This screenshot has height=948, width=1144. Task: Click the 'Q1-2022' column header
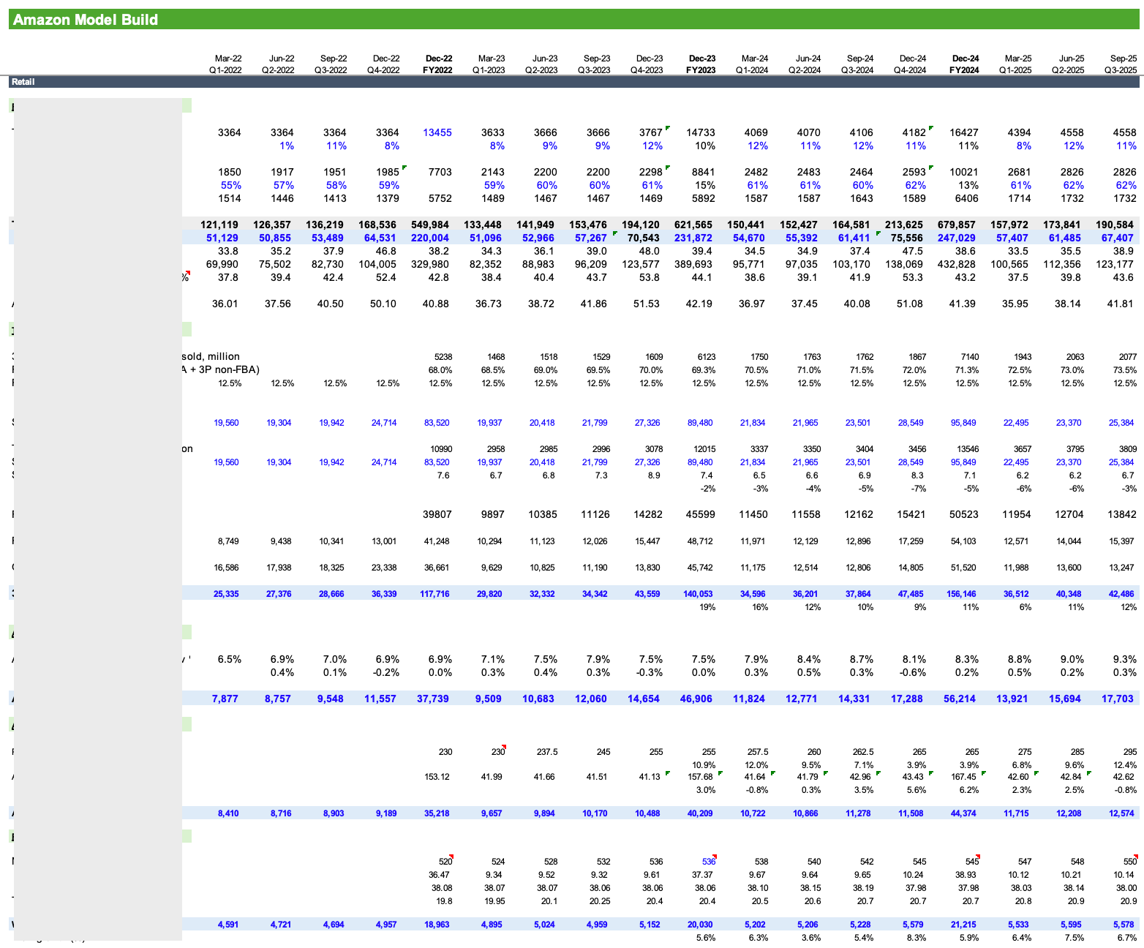[227, 70]
